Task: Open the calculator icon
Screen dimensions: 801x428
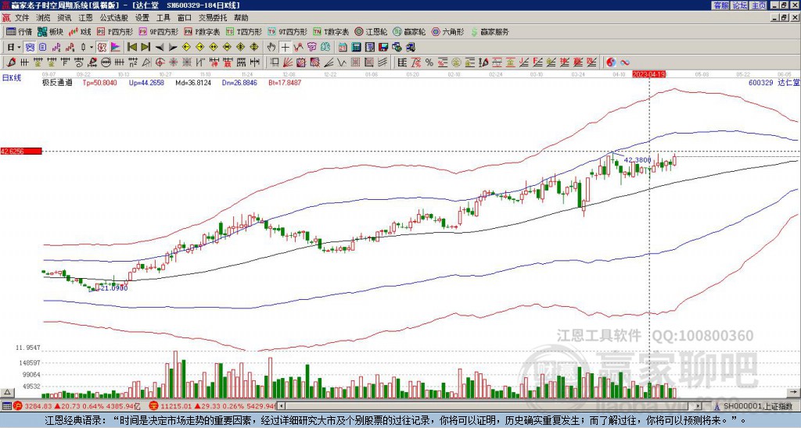Action: [x=356, y=47]
